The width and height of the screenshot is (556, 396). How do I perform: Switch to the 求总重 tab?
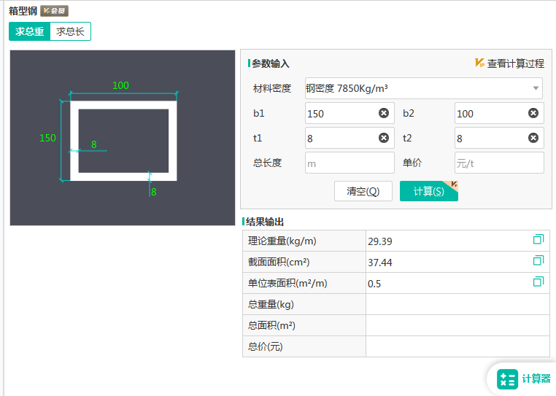(x=29, y=31)
